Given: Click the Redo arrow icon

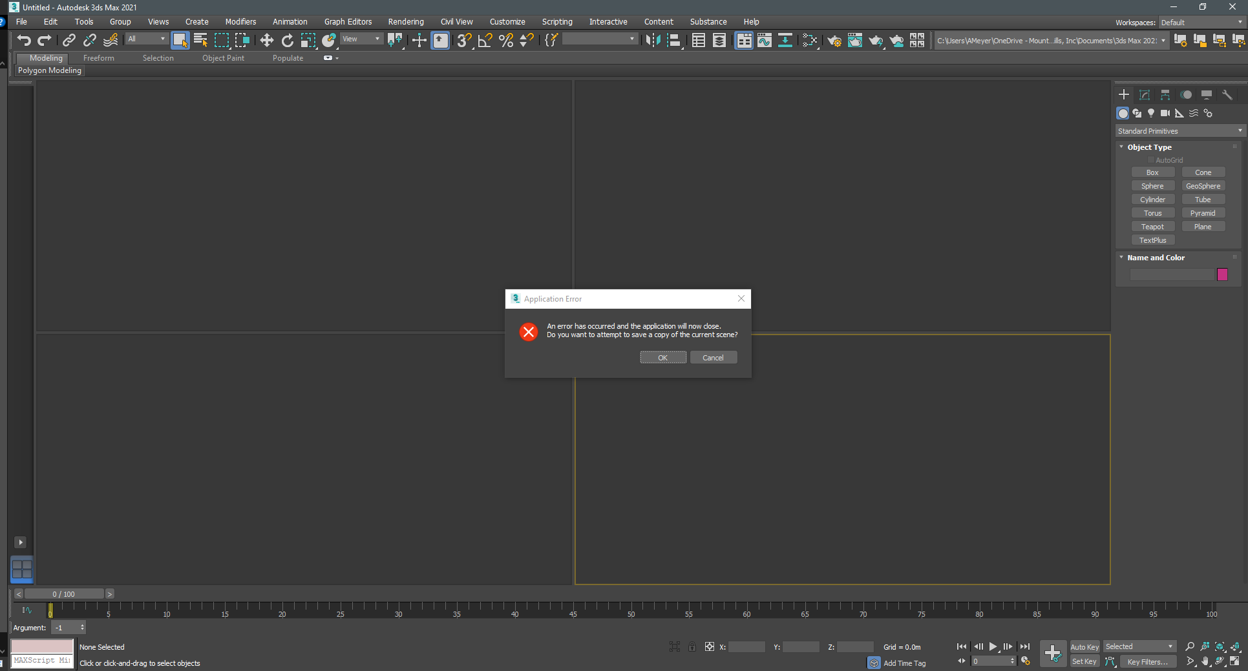Looking at the screenshot, I should (45, 40).
